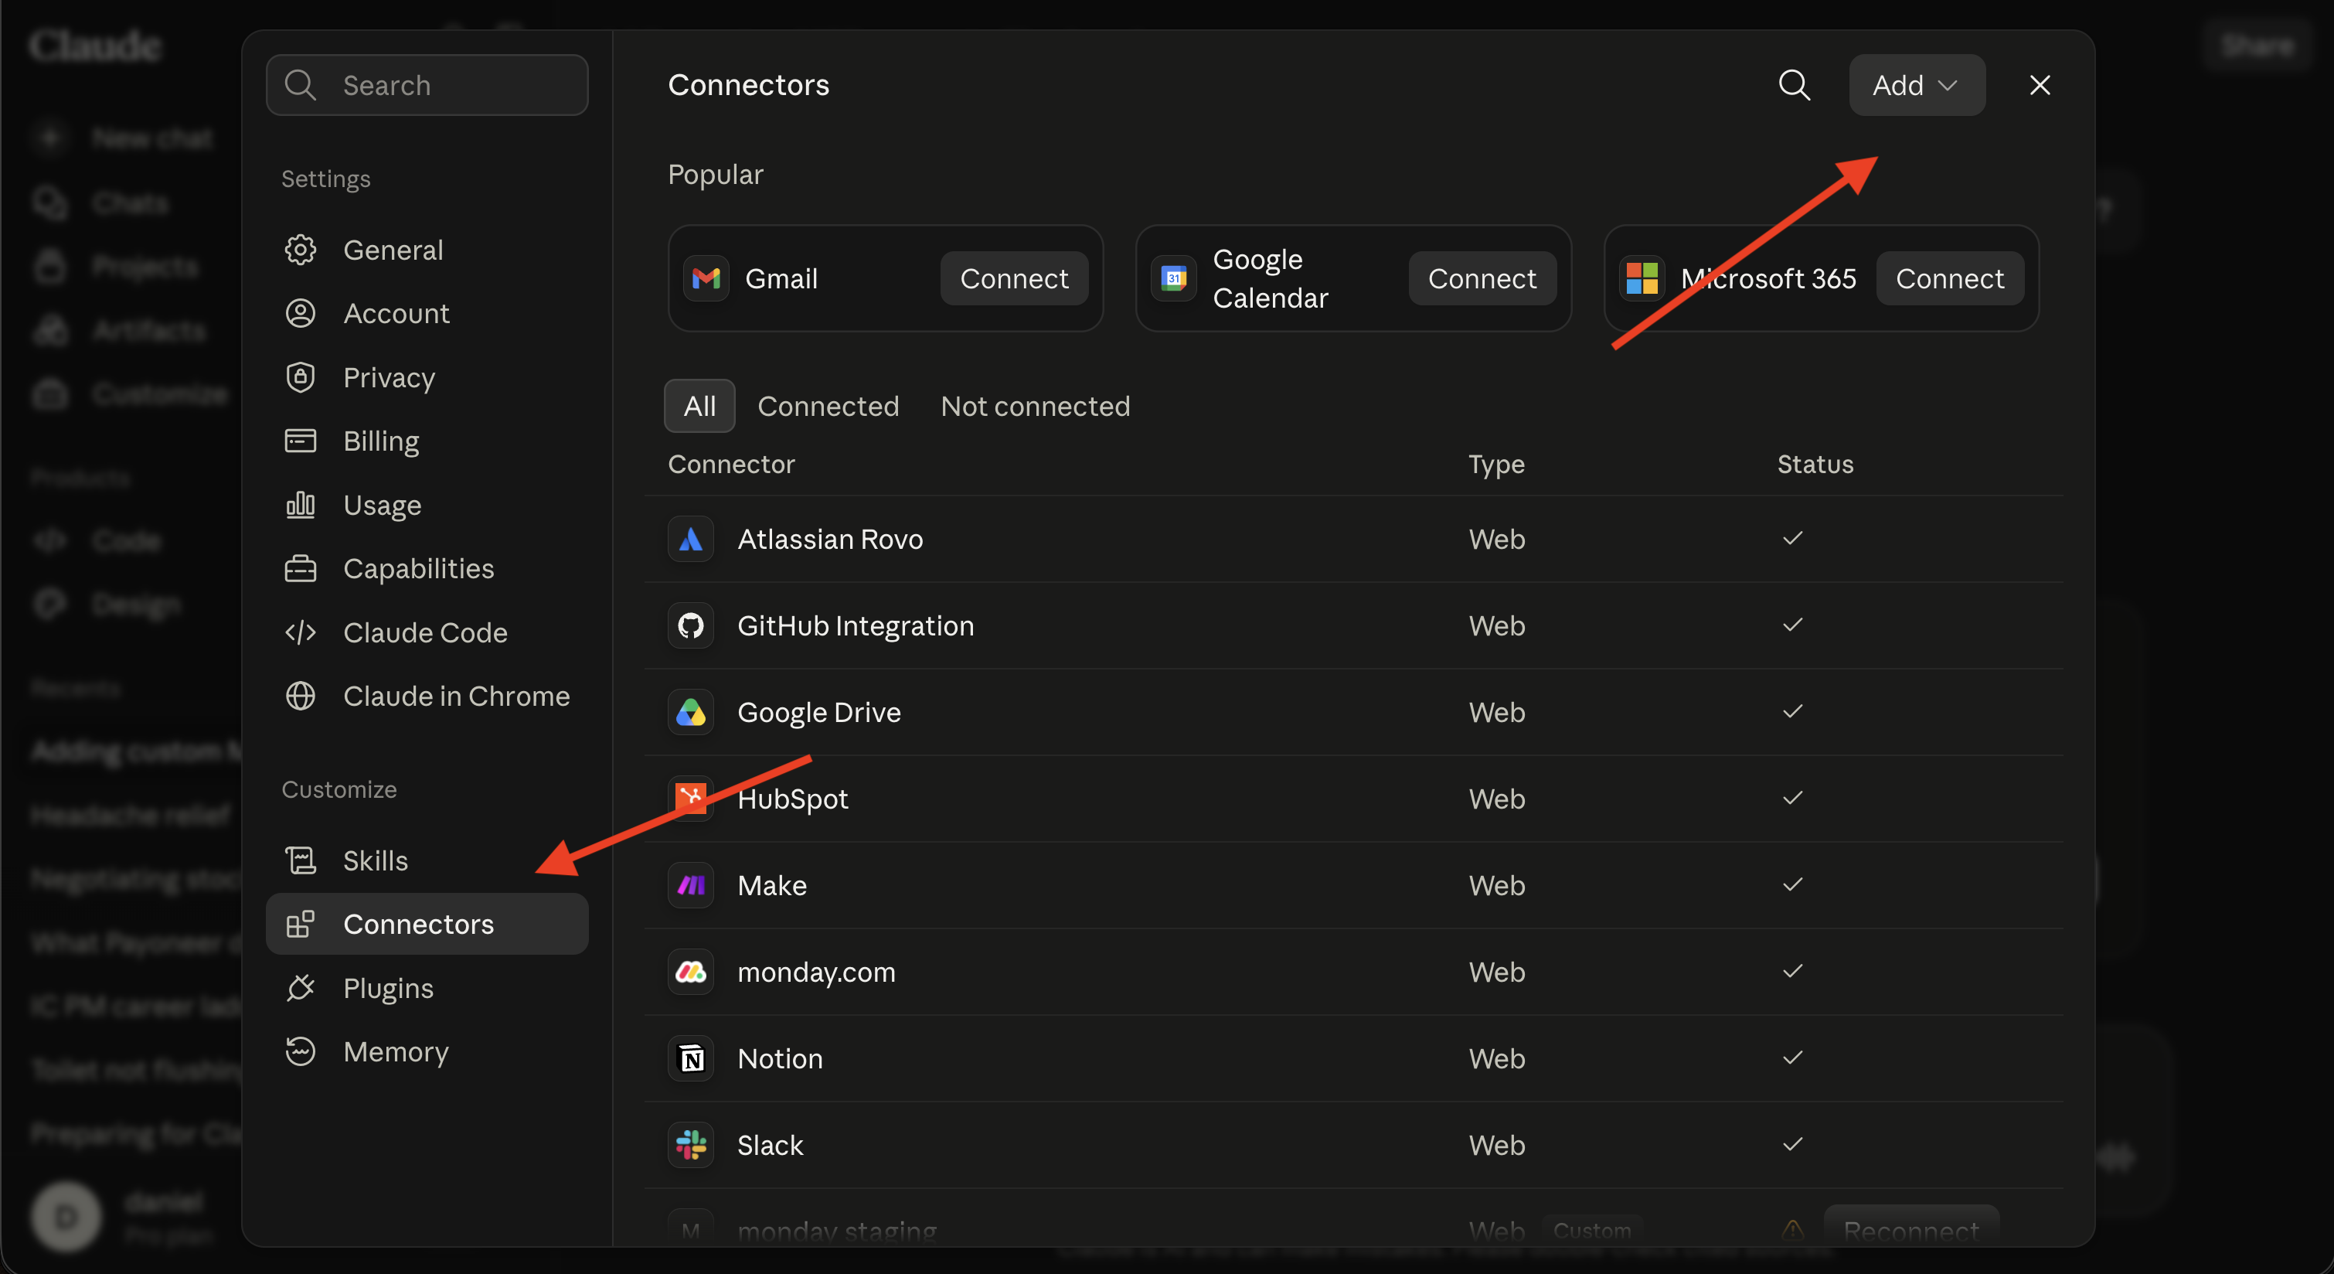Open the GitHub Integration connector row
Screen dimensions: 2334x1274
coord(1354,625)
